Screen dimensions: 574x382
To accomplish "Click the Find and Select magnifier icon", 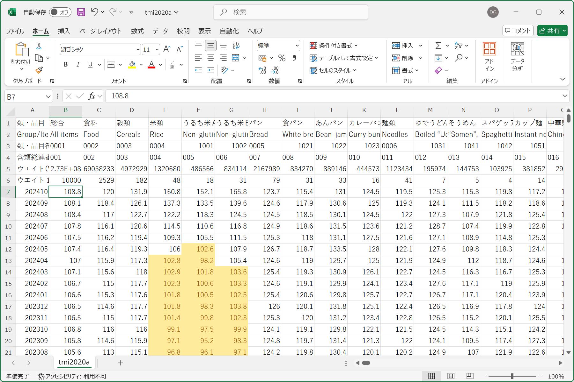I will click(x=459, y=58).
